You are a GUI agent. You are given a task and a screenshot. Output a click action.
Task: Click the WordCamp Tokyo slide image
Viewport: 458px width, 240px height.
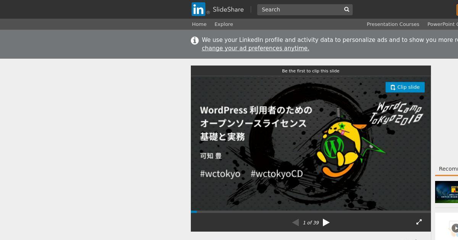tap(311, 143)
